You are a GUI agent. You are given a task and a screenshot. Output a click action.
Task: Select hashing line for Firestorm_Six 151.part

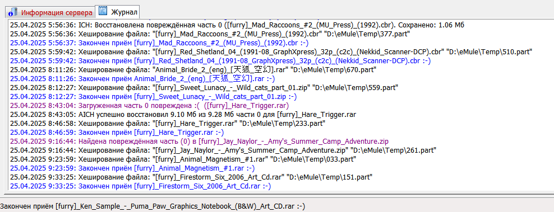pos(191,177)
